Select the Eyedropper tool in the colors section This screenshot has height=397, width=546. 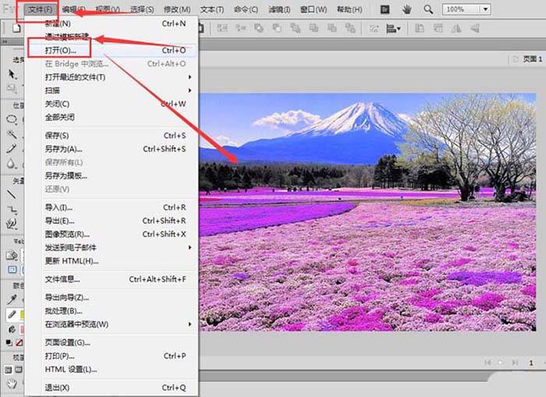click(12, 300)
